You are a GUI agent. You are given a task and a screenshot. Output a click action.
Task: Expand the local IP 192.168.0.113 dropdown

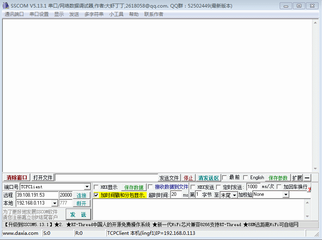tap(54, 203)
